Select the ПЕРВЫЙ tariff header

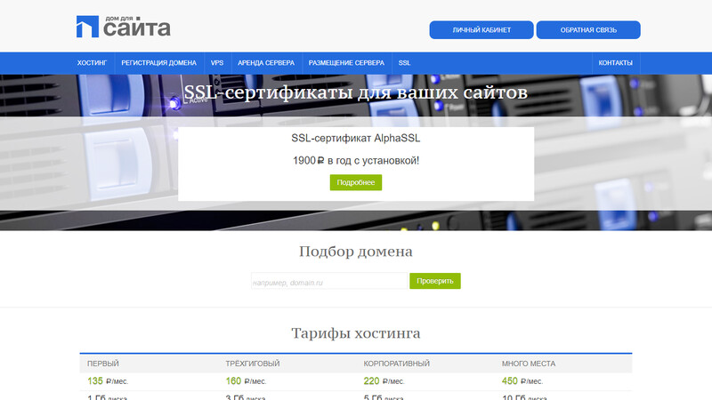[103, 364]
